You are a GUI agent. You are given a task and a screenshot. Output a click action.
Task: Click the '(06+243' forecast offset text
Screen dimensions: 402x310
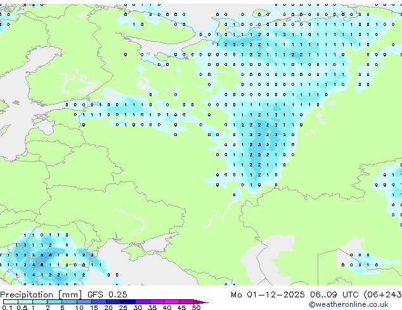pyautogui.click(x=383, y=295)
